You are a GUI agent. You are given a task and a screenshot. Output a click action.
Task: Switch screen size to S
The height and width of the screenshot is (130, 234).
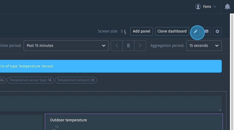pos(122,31)
